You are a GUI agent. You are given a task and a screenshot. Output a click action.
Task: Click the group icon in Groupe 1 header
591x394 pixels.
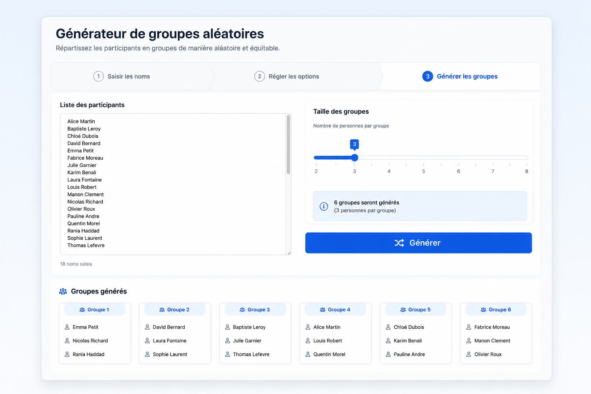82,310
